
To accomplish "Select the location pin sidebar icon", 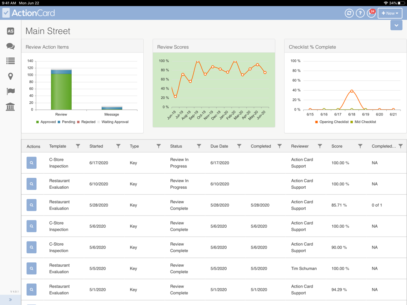I will [x=11, y=76].
